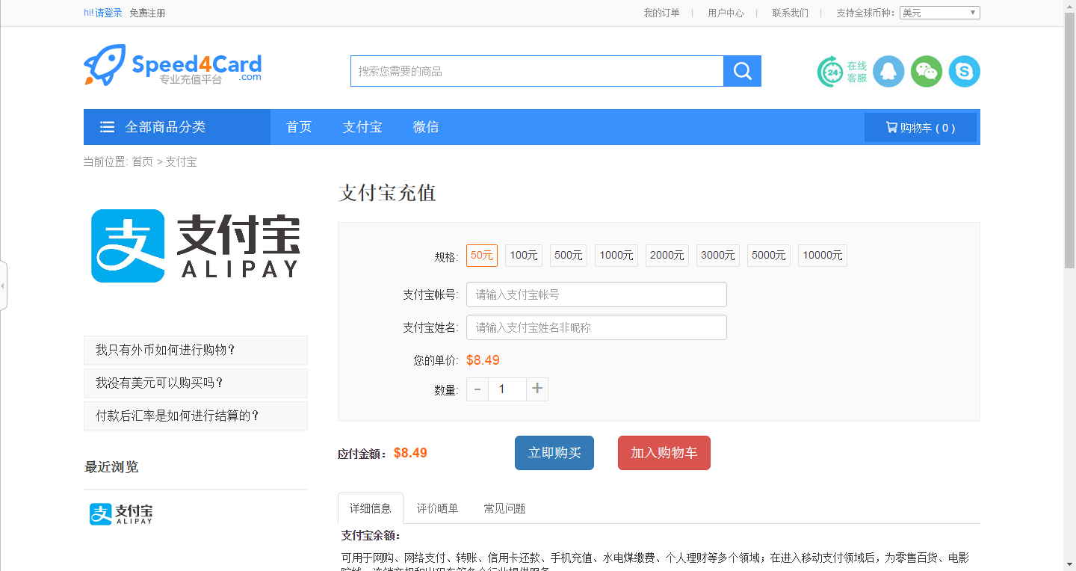The image size is (1076, 571).
Task: Click the 支付宝 breadcrumb link
Action: tap(181, 161)
